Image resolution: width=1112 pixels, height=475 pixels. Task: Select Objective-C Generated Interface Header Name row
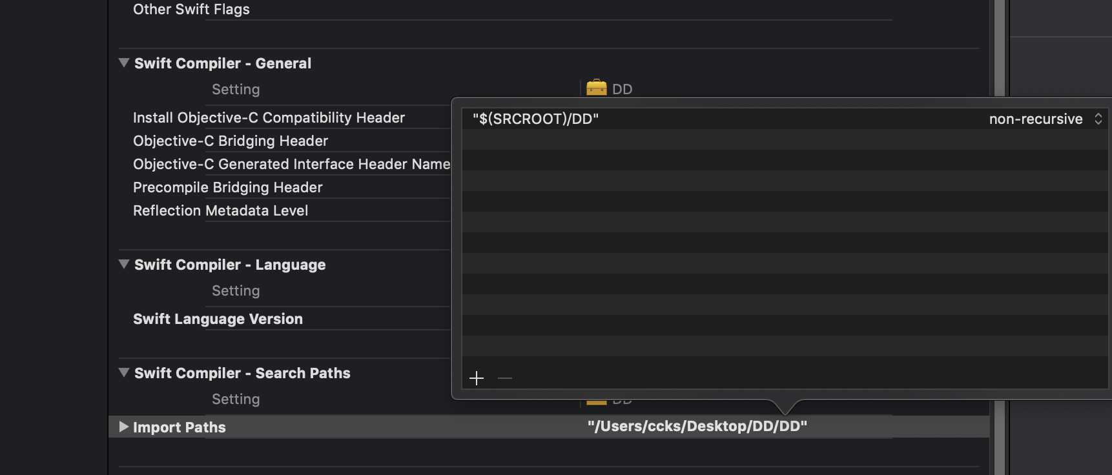tap(291, 164)
